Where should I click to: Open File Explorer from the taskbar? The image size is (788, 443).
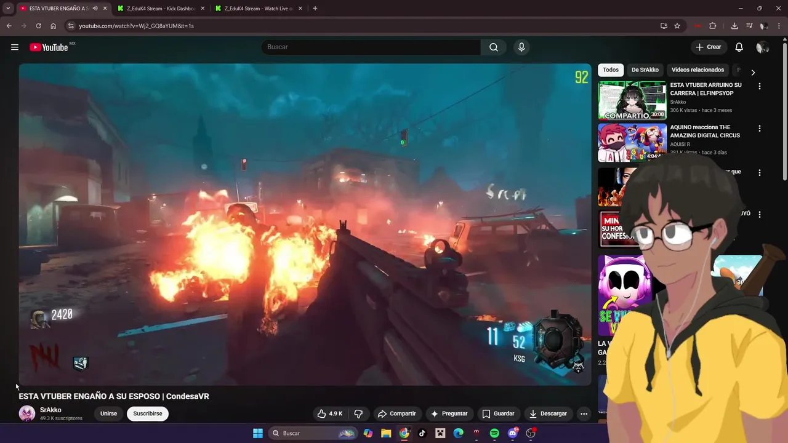coord(386,433)
